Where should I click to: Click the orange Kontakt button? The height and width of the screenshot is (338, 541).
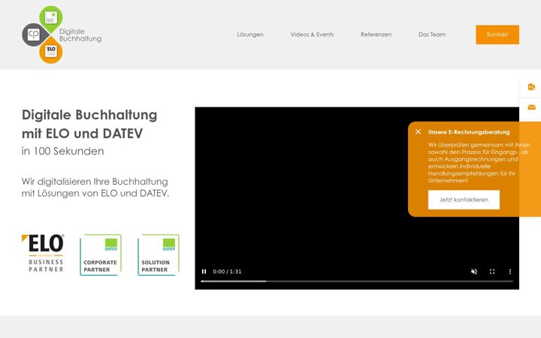coord(497,35)
